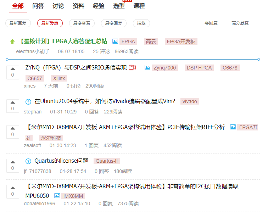Filter by 高分悬赏
The width and height of the screenshot is (268, 212).
(240, 23)
